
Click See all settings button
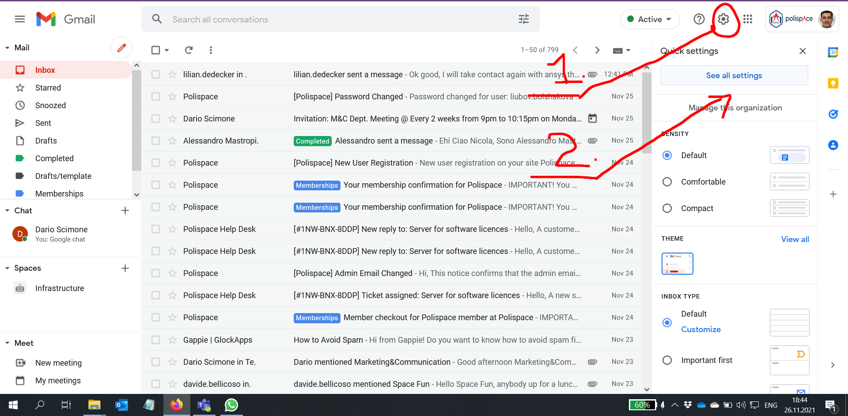[x=734, y=76]
